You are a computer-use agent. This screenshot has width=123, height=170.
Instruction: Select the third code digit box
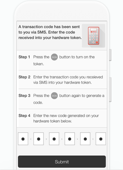54,139
